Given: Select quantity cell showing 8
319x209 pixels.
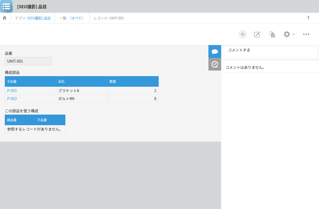Looking at the screenshot, I should point(133,99).
